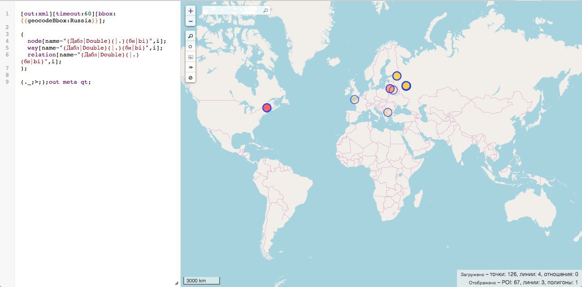
Task: Toggle the data overlay crossed-circle button
Action: click(191, 78)
